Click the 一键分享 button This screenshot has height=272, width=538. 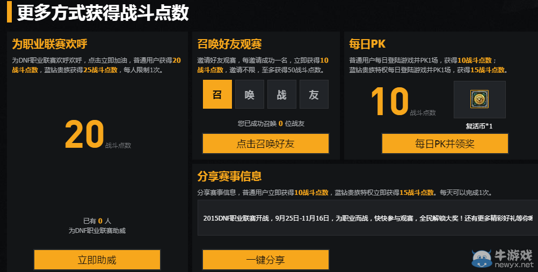(266, 260)
